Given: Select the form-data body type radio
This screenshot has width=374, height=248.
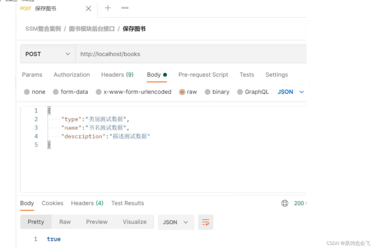Looking at the screenshot, I should [x=56, y=92].
